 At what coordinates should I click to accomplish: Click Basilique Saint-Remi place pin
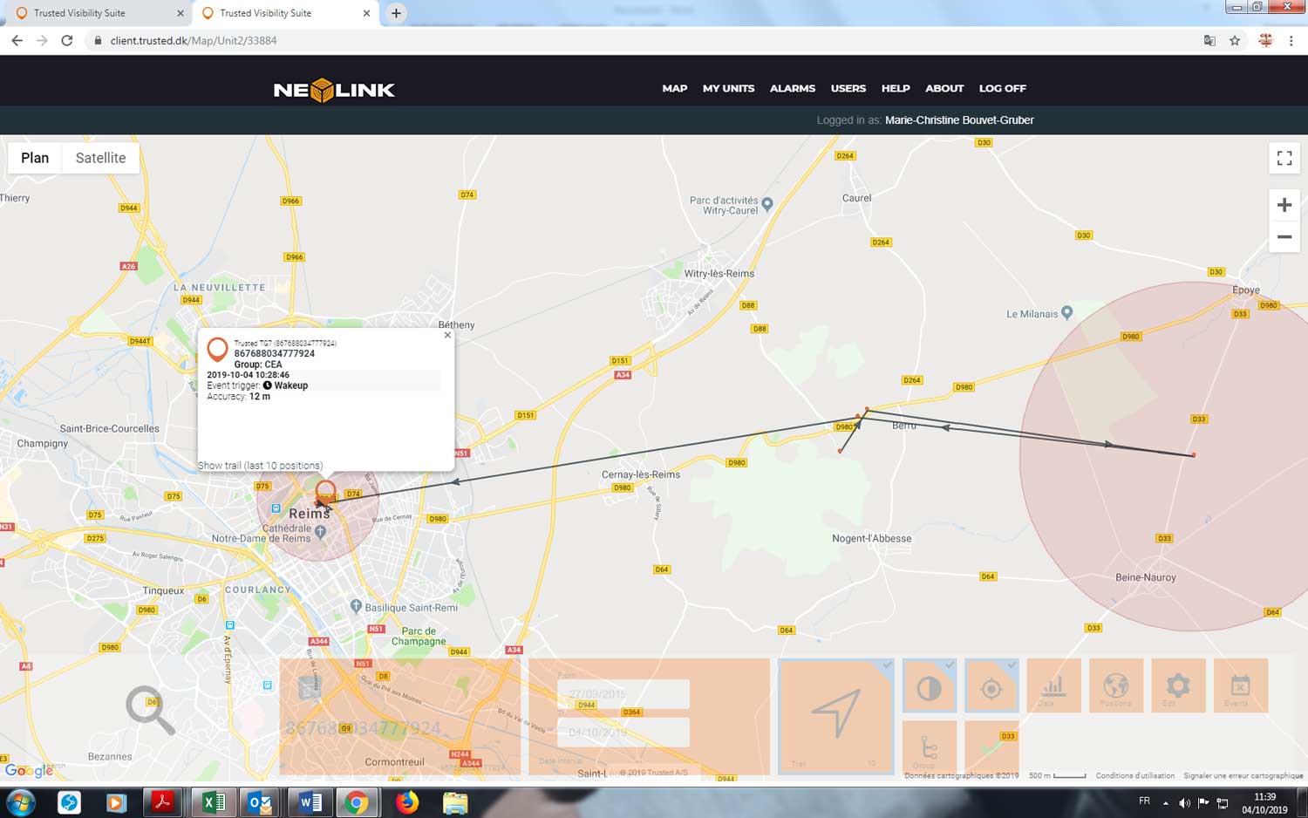[356, 606]
